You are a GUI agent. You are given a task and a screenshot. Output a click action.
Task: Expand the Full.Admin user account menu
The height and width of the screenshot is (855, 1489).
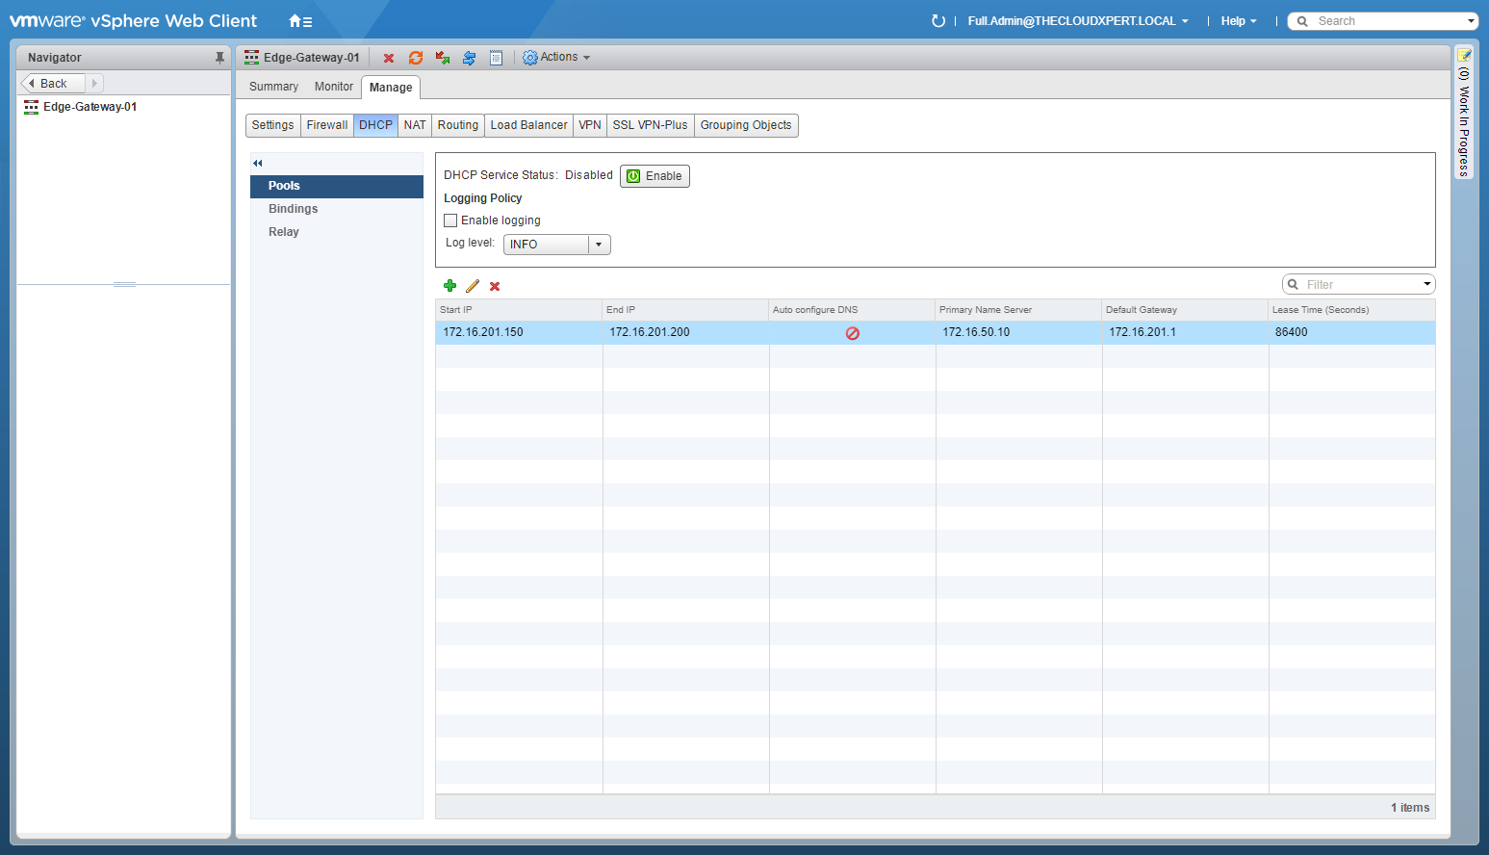(x=1078, y=21)
